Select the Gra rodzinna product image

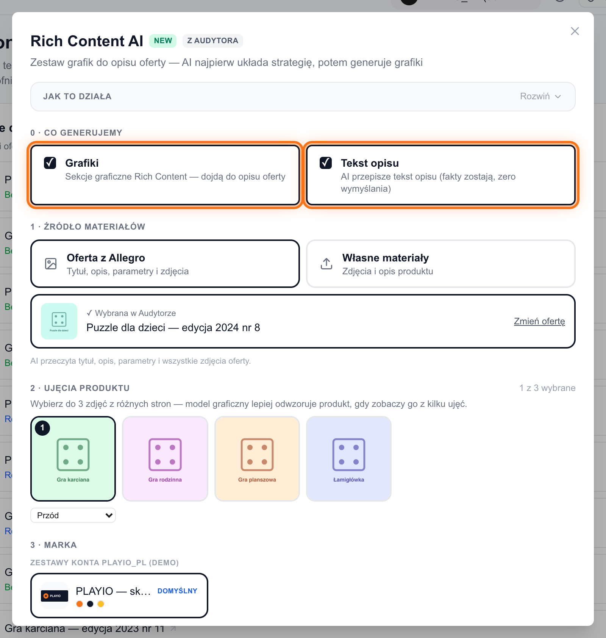click(x=165, y=459)
